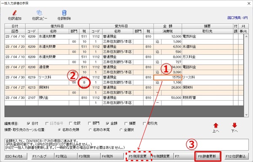Click 摘要 column header
The width and height of the screenshot is (253, 162).
click(207, 26)
